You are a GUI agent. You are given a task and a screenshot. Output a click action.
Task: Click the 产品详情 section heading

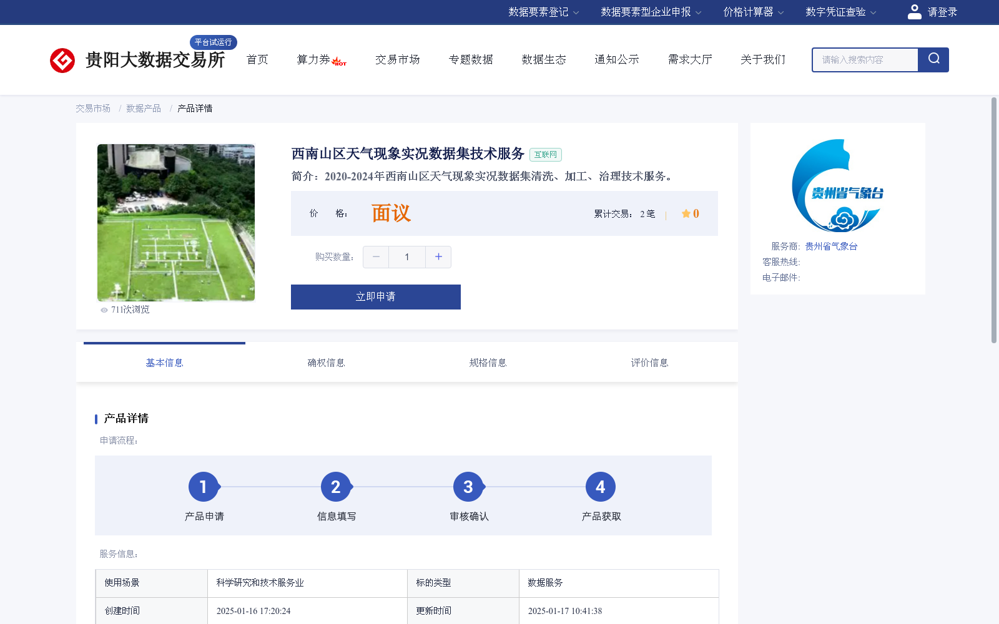[126, 419]
